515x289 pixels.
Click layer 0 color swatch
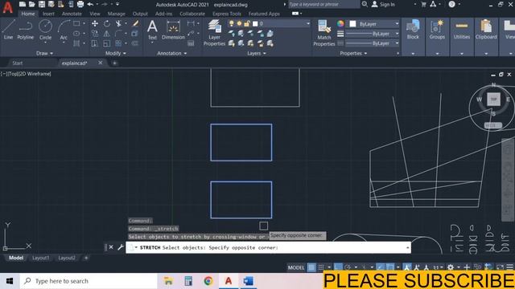(255, 23)
